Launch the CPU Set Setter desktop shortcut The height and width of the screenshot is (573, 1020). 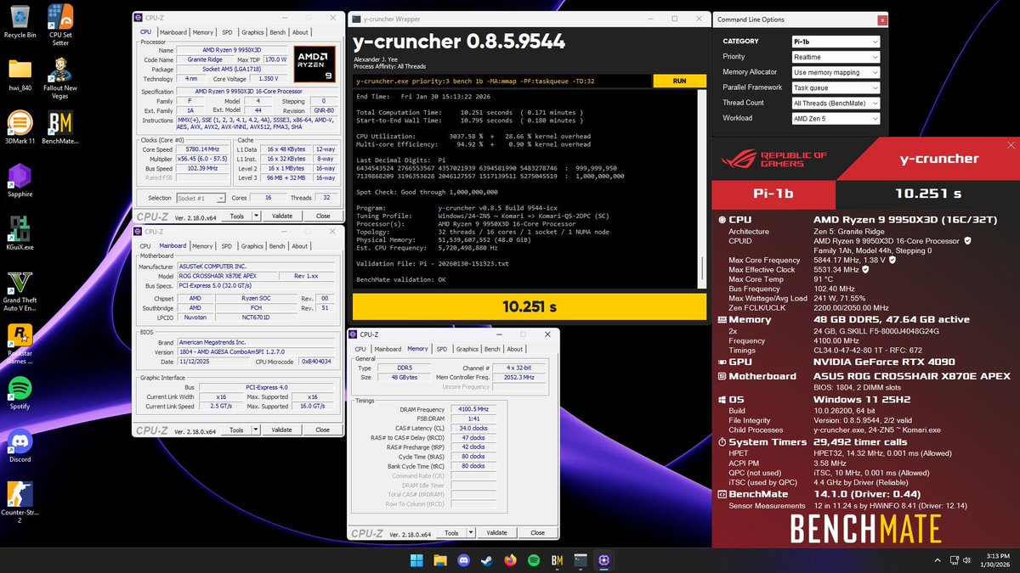(x=60, y=25)
